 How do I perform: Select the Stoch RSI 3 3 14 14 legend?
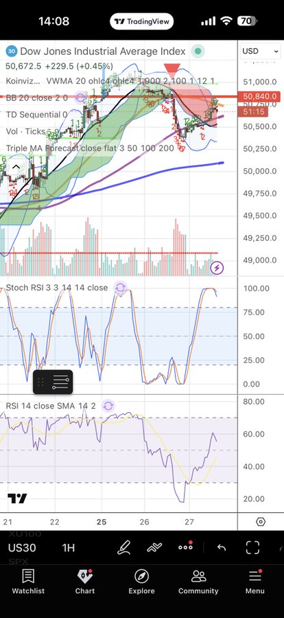(57, 288)
